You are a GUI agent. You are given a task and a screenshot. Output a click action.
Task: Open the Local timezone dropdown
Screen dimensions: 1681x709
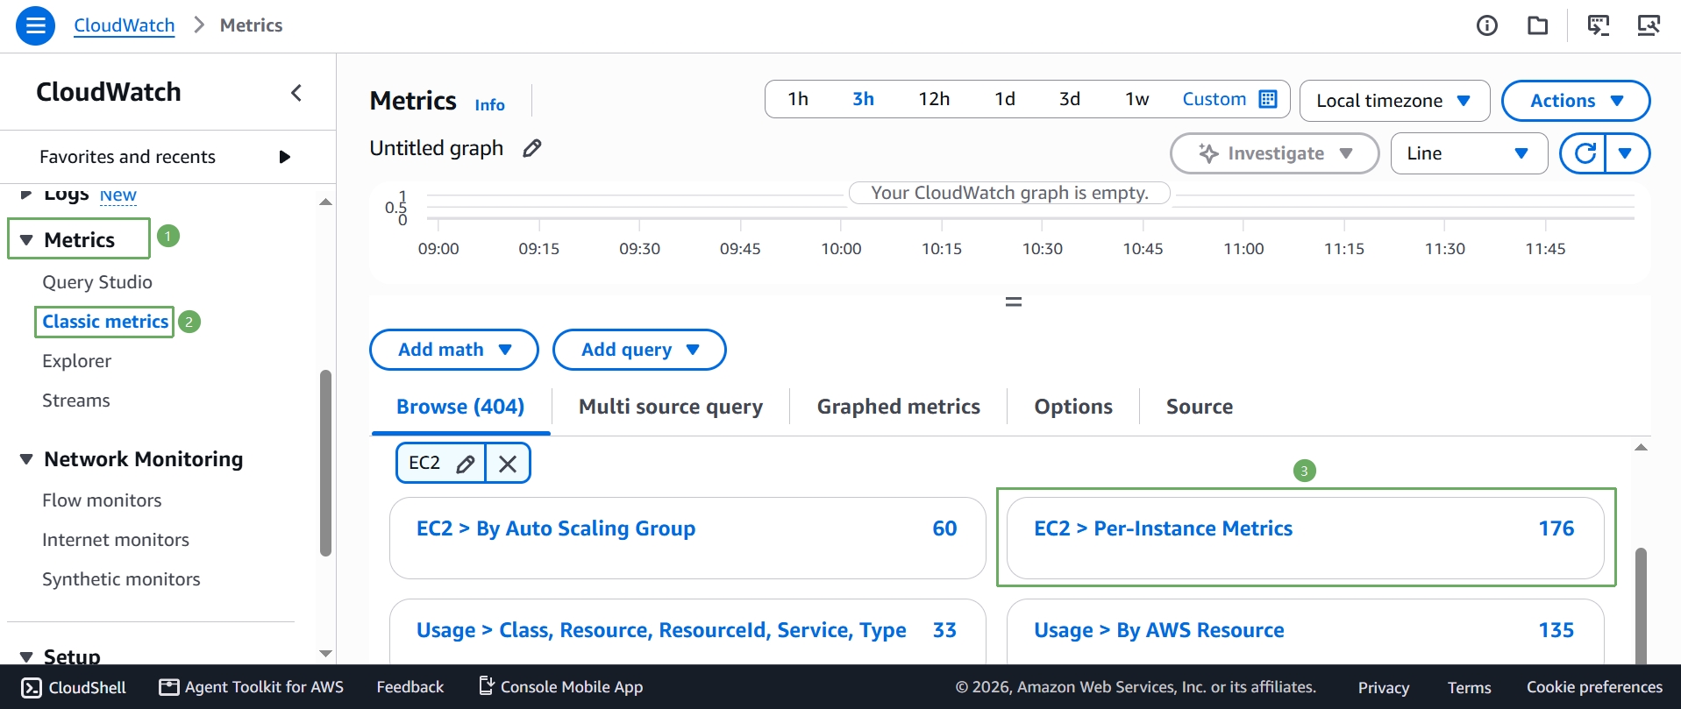(1394, 101)
